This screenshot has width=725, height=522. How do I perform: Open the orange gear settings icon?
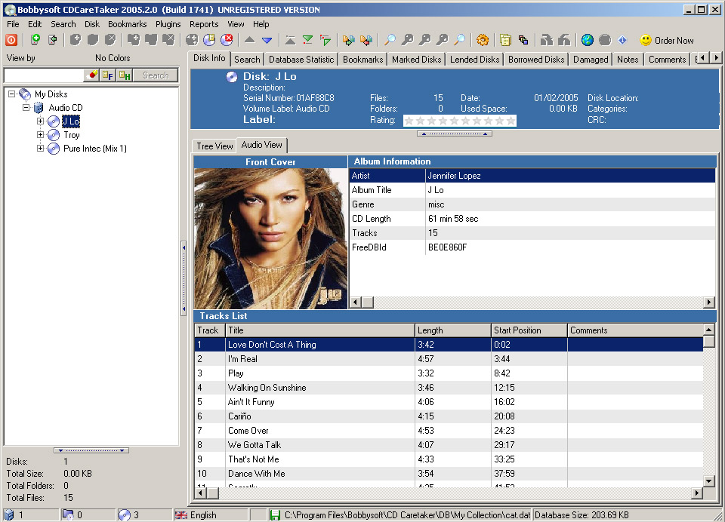pos(483,40)
